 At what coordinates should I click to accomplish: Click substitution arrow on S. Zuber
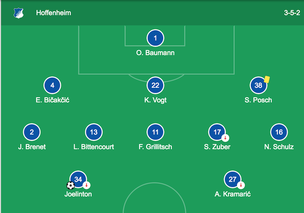(x=225, y=138)
